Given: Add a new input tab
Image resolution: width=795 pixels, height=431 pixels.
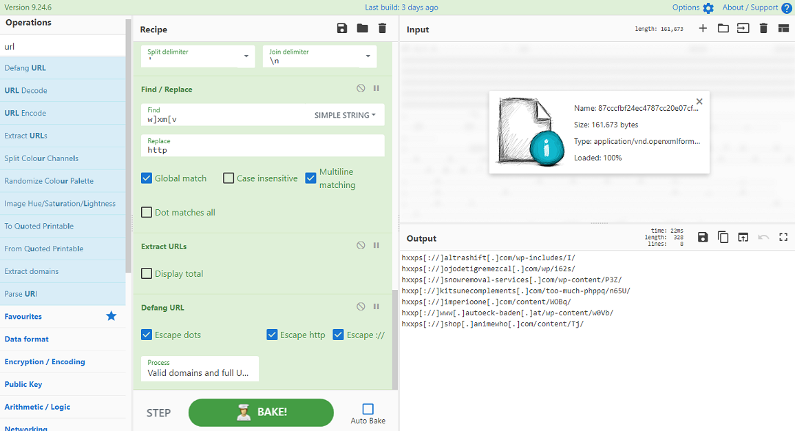Looking at the screenshot, I should [x=703, y=28].
